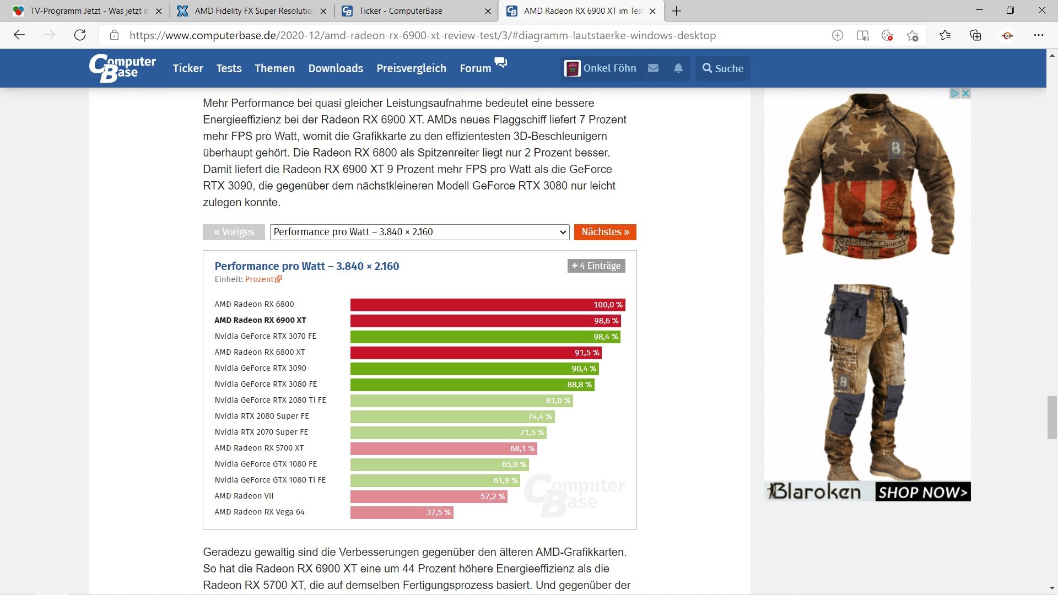Screen dimensions: 1058x595
Task: Click the ComputerBase logo
Action: 122,68
